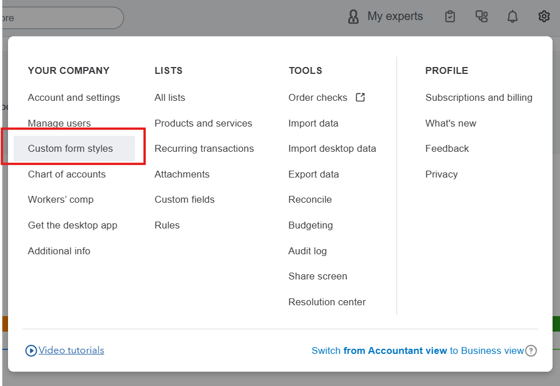Choose Subscriptions and billing
Image resolution: width=560 pixels, height=386 pixels.
[x=479, y=97]
